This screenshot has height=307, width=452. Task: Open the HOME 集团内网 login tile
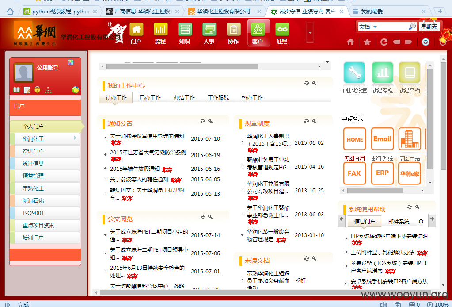click(x=354, y=139)
